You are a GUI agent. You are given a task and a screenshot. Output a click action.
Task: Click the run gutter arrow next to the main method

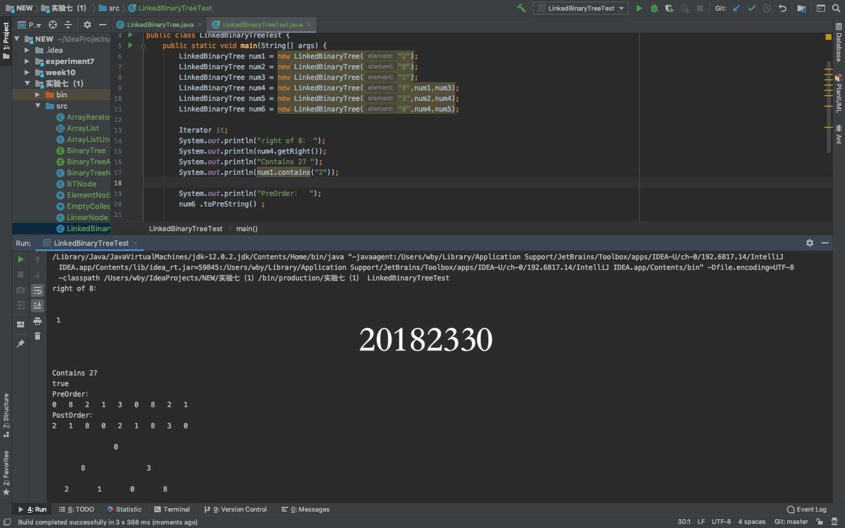[x=130, y=45]
